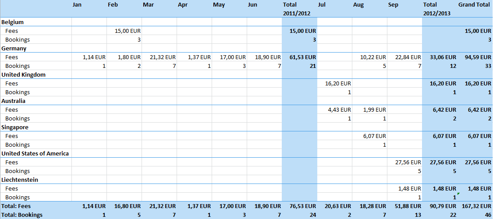The image size is (493, 219).
Task: Select the Liechtenstein country row label
Action: point(20,180)
